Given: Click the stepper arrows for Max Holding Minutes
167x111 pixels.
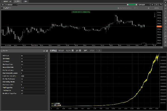Looking at the screenshot, I should tap(45, 82).
